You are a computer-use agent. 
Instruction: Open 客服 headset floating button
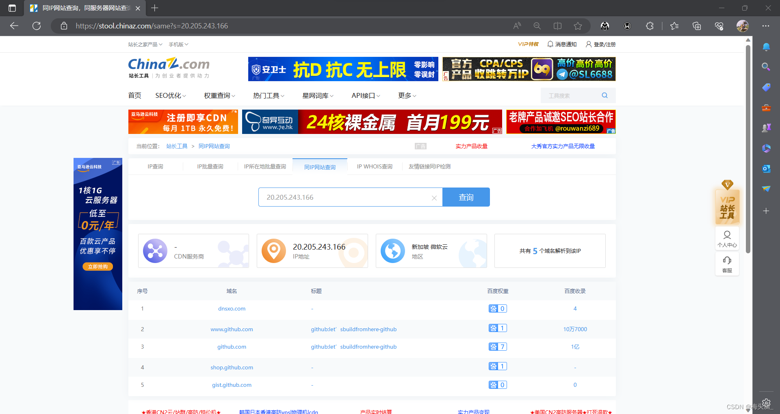[727, 264]
